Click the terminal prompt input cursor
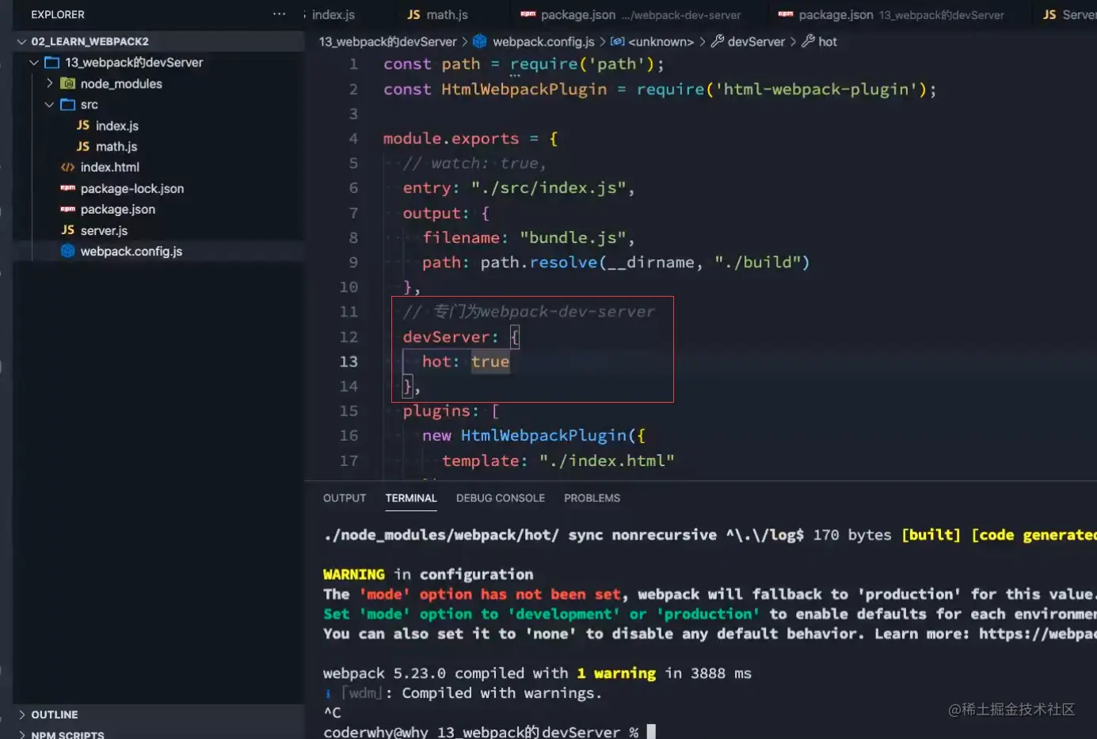The width and height of the screenshot is (1097, 739). pyautogui.click(x=651, y=732)
